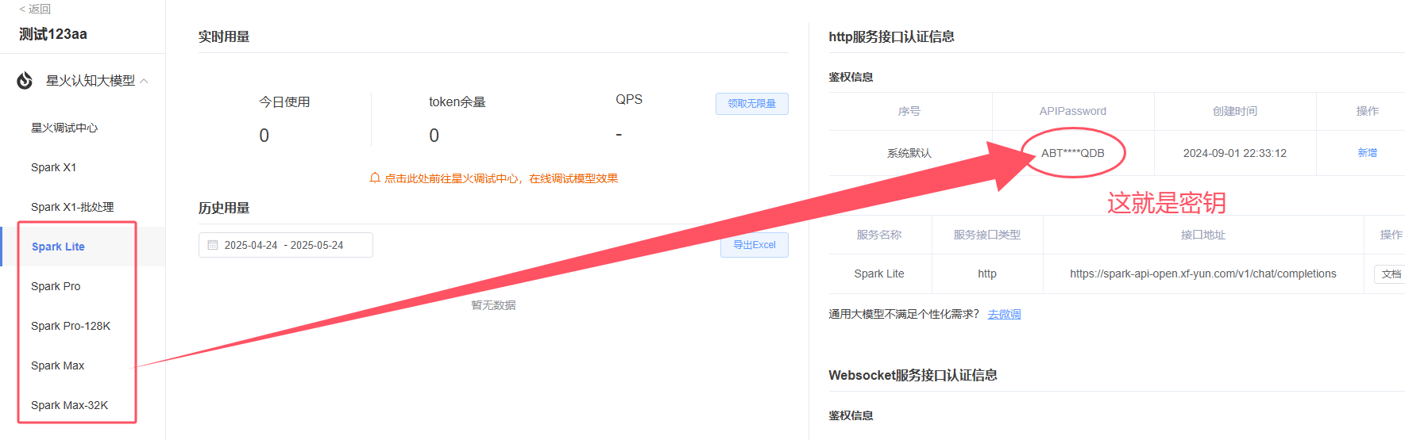
Task: Select Spark X1 in the sidebar
Action: point(53,167)
